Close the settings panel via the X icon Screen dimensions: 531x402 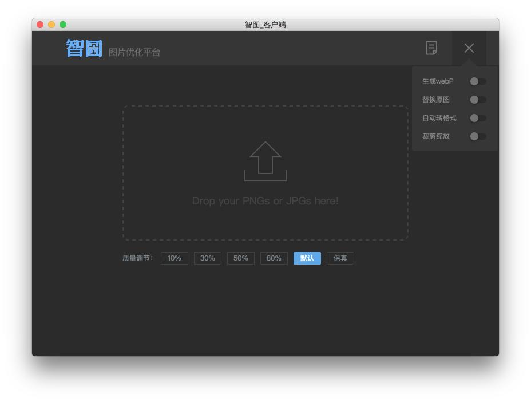(x=469, y=48)
